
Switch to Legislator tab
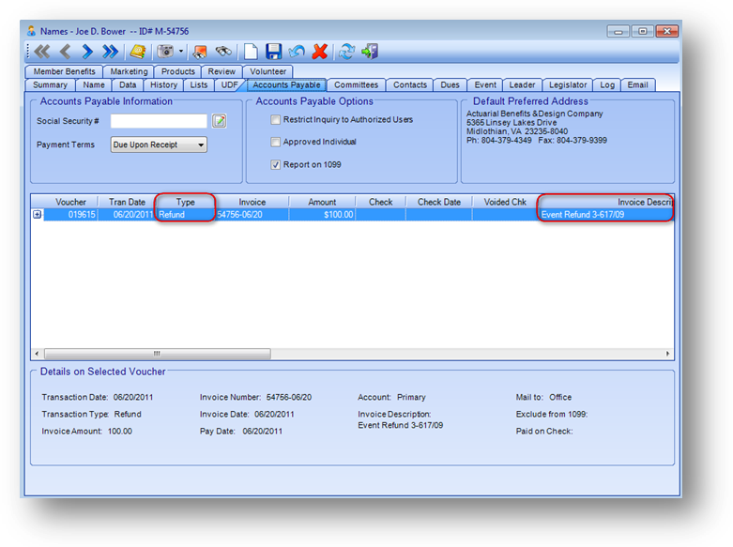(x=568, y=85)
